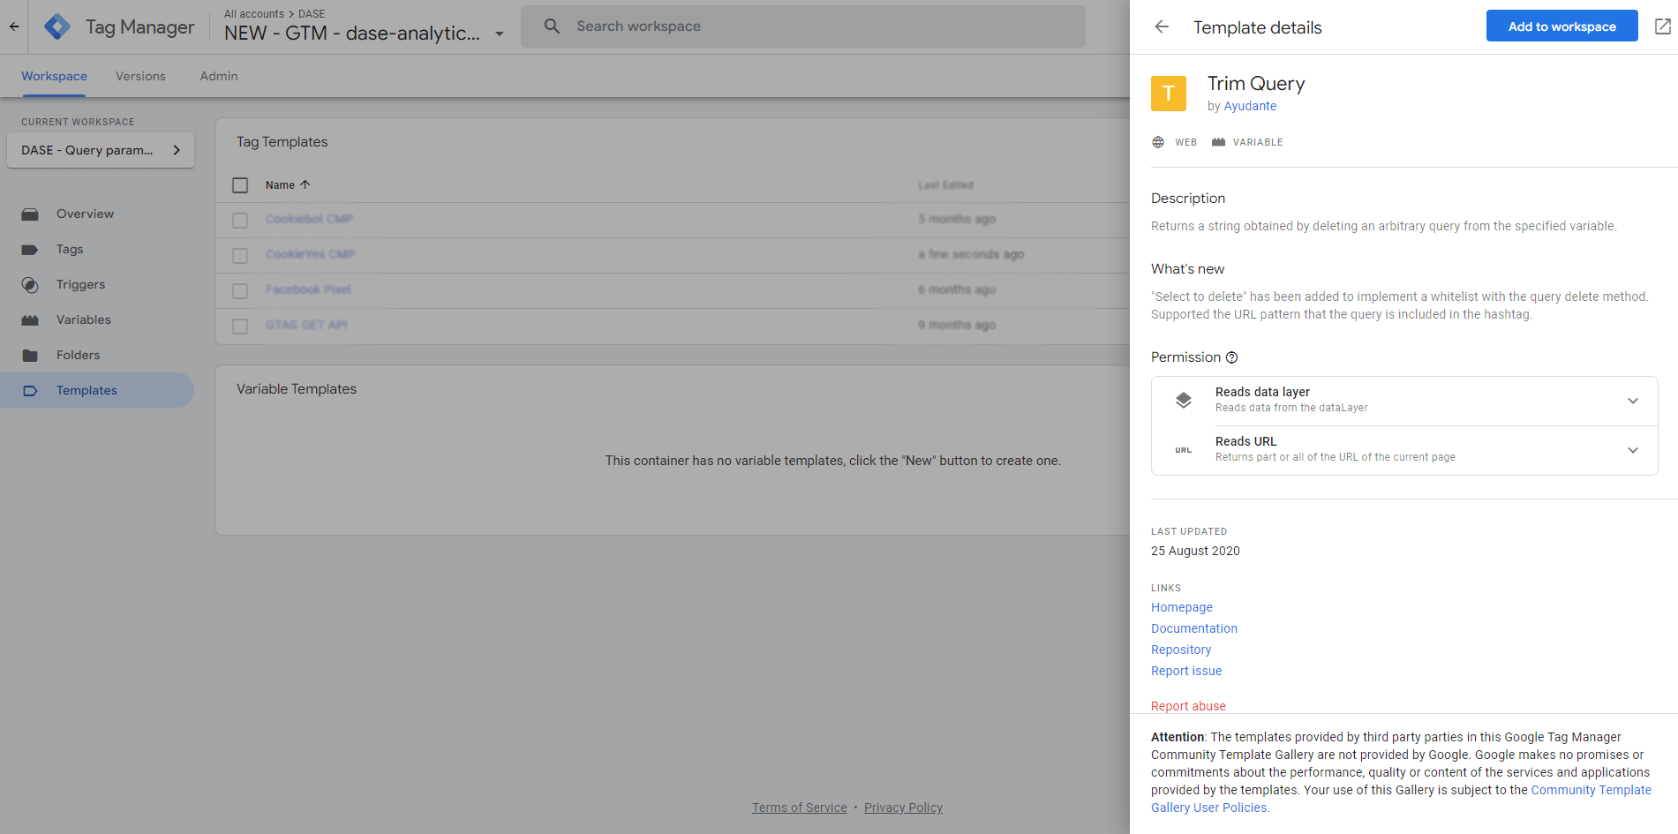Expand the Reads data layer permission
Viewport: 1678px width, 834px height.
click(1633, 401)
